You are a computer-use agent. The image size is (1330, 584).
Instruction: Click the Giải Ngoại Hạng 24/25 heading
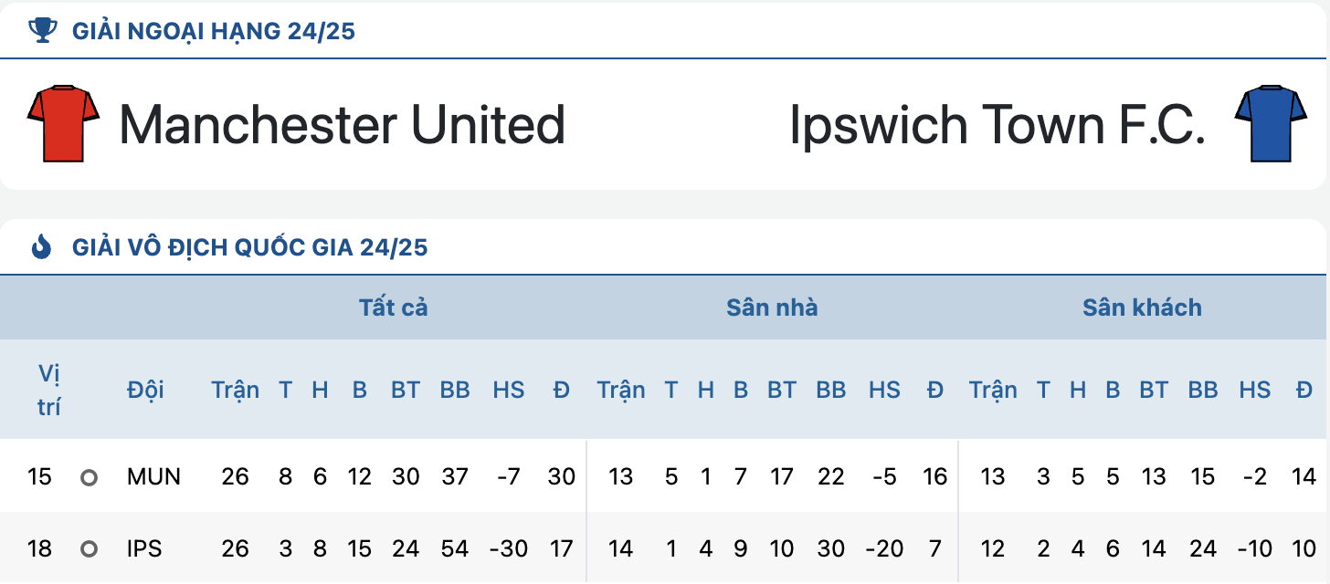pos(214,32)
